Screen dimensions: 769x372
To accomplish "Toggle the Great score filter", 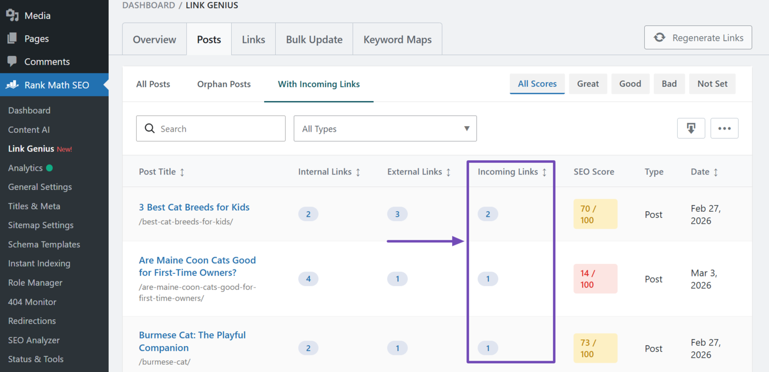I will (x=588, y=83).
